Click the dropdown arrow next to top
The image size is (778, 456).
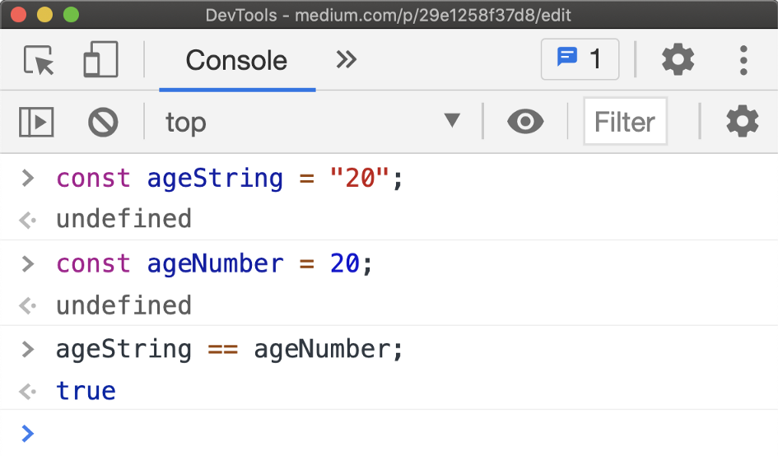[x=452, y=120]
